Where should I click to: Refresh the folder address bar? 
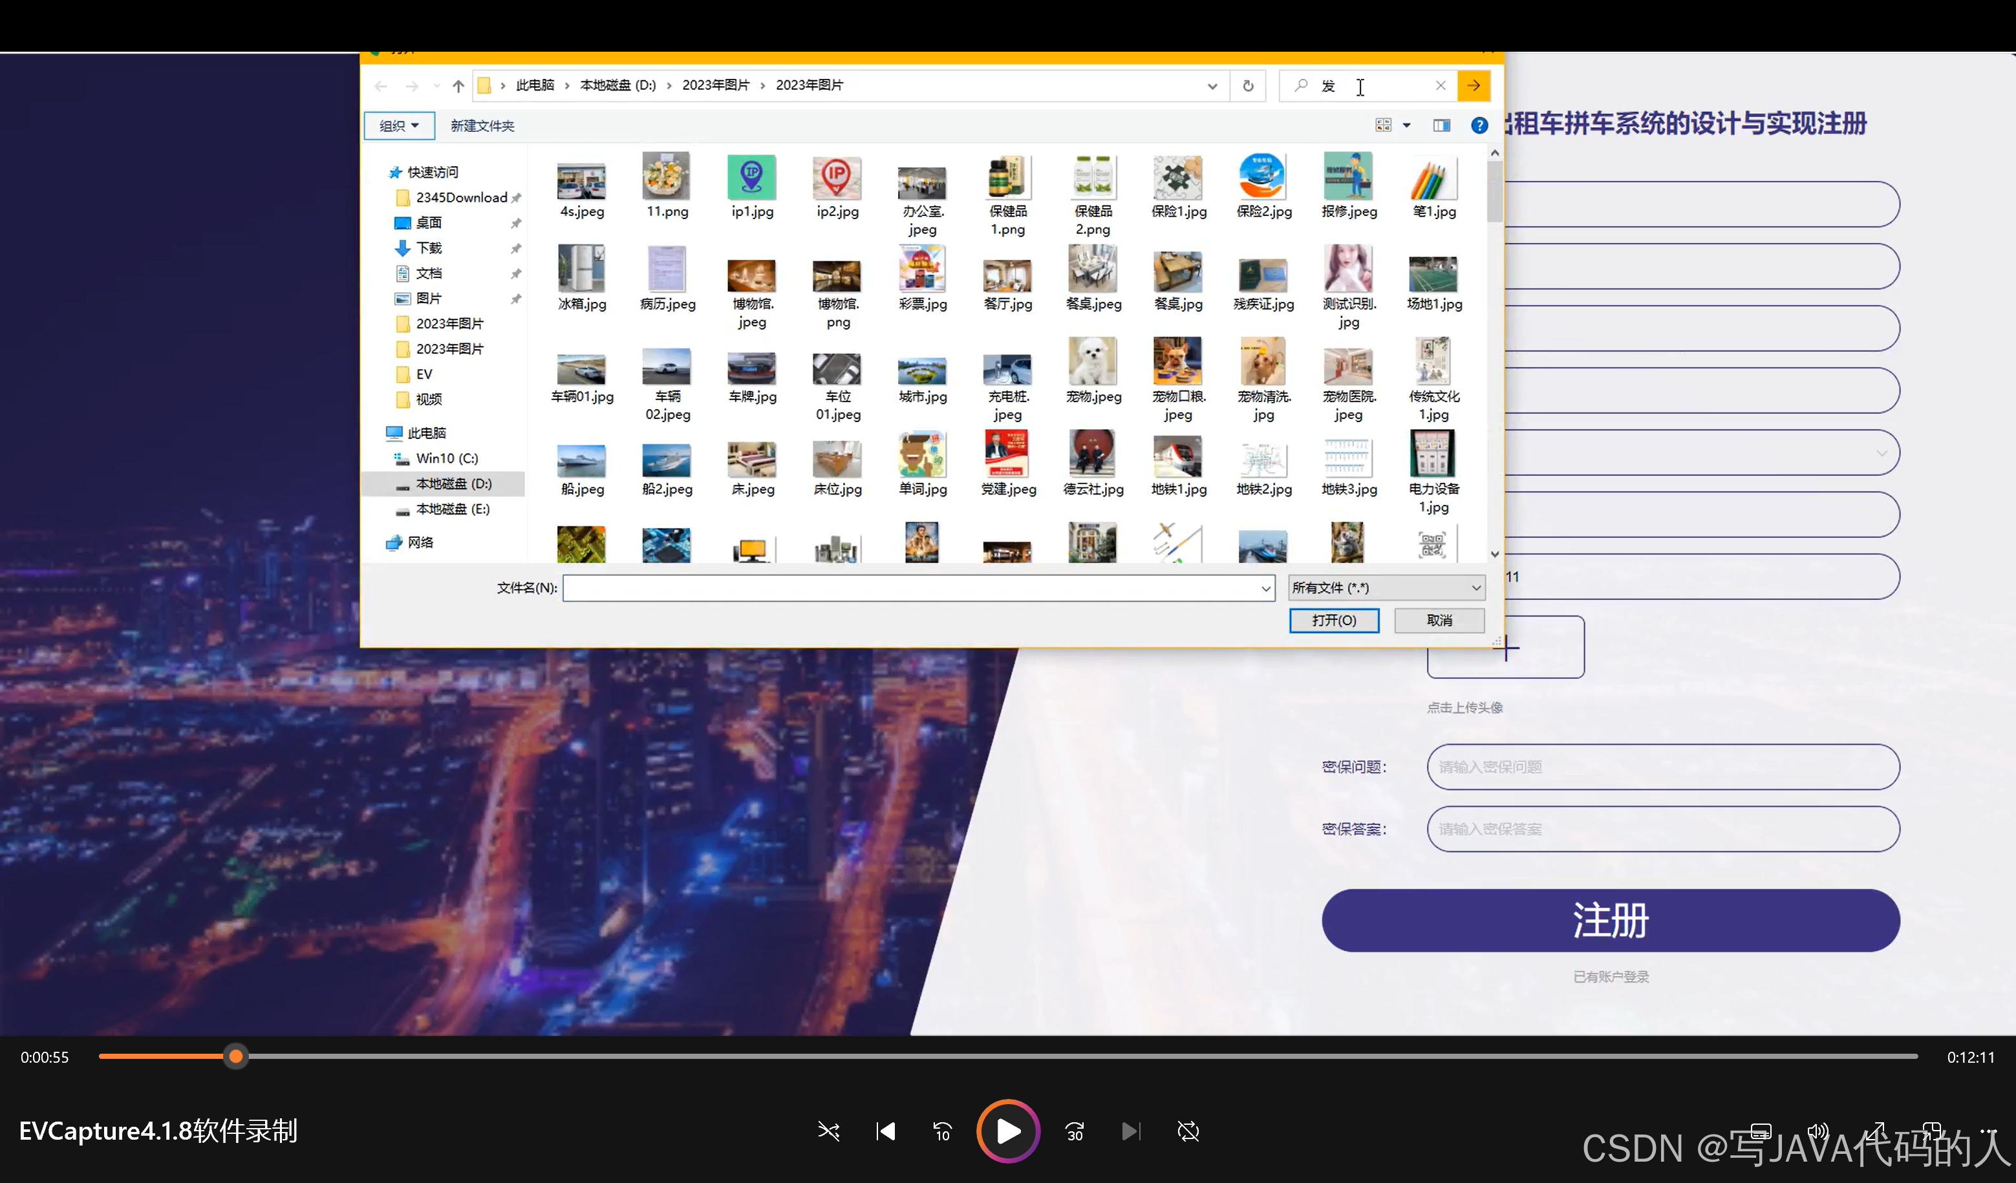pyautogui.click(x=1247, y=85)
